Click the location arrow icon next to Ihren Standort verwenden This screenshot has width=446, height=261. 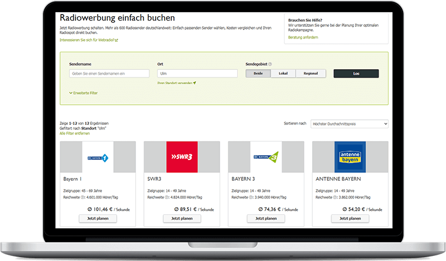pos(195,83)
